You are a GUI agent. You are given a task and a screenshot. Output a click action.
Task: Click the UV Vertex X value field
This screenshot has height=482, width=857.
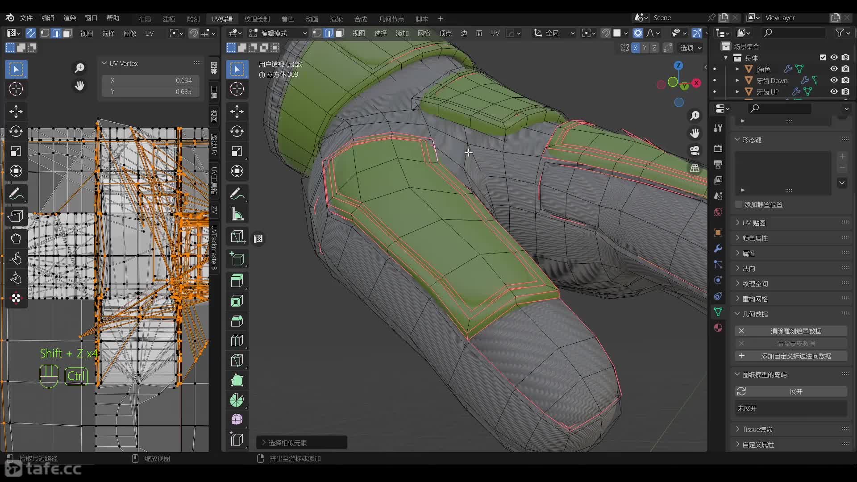point(151,80)
